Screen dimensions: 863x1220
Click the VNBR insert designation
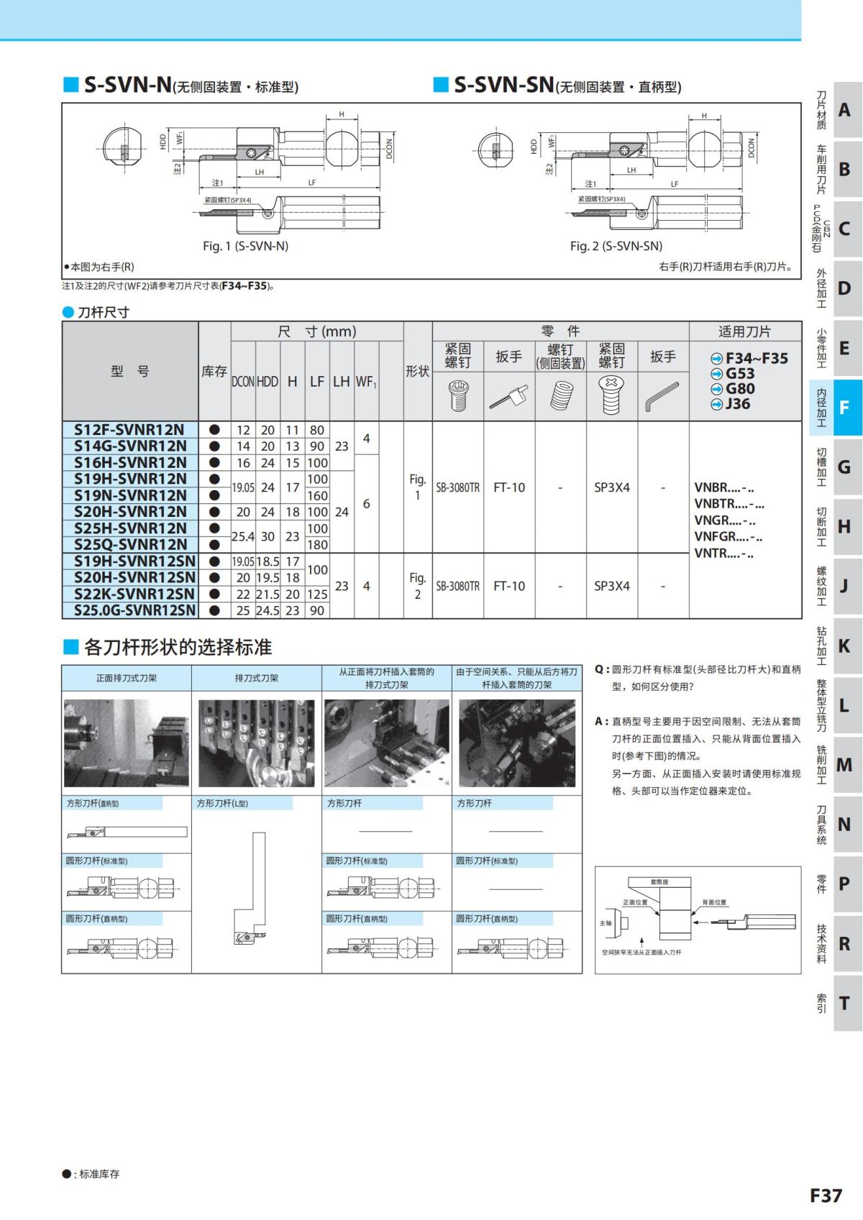point(724,487)
